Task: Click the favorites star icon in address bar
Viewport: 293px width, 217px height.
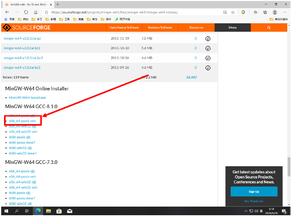Action: (x=233, y=12)
